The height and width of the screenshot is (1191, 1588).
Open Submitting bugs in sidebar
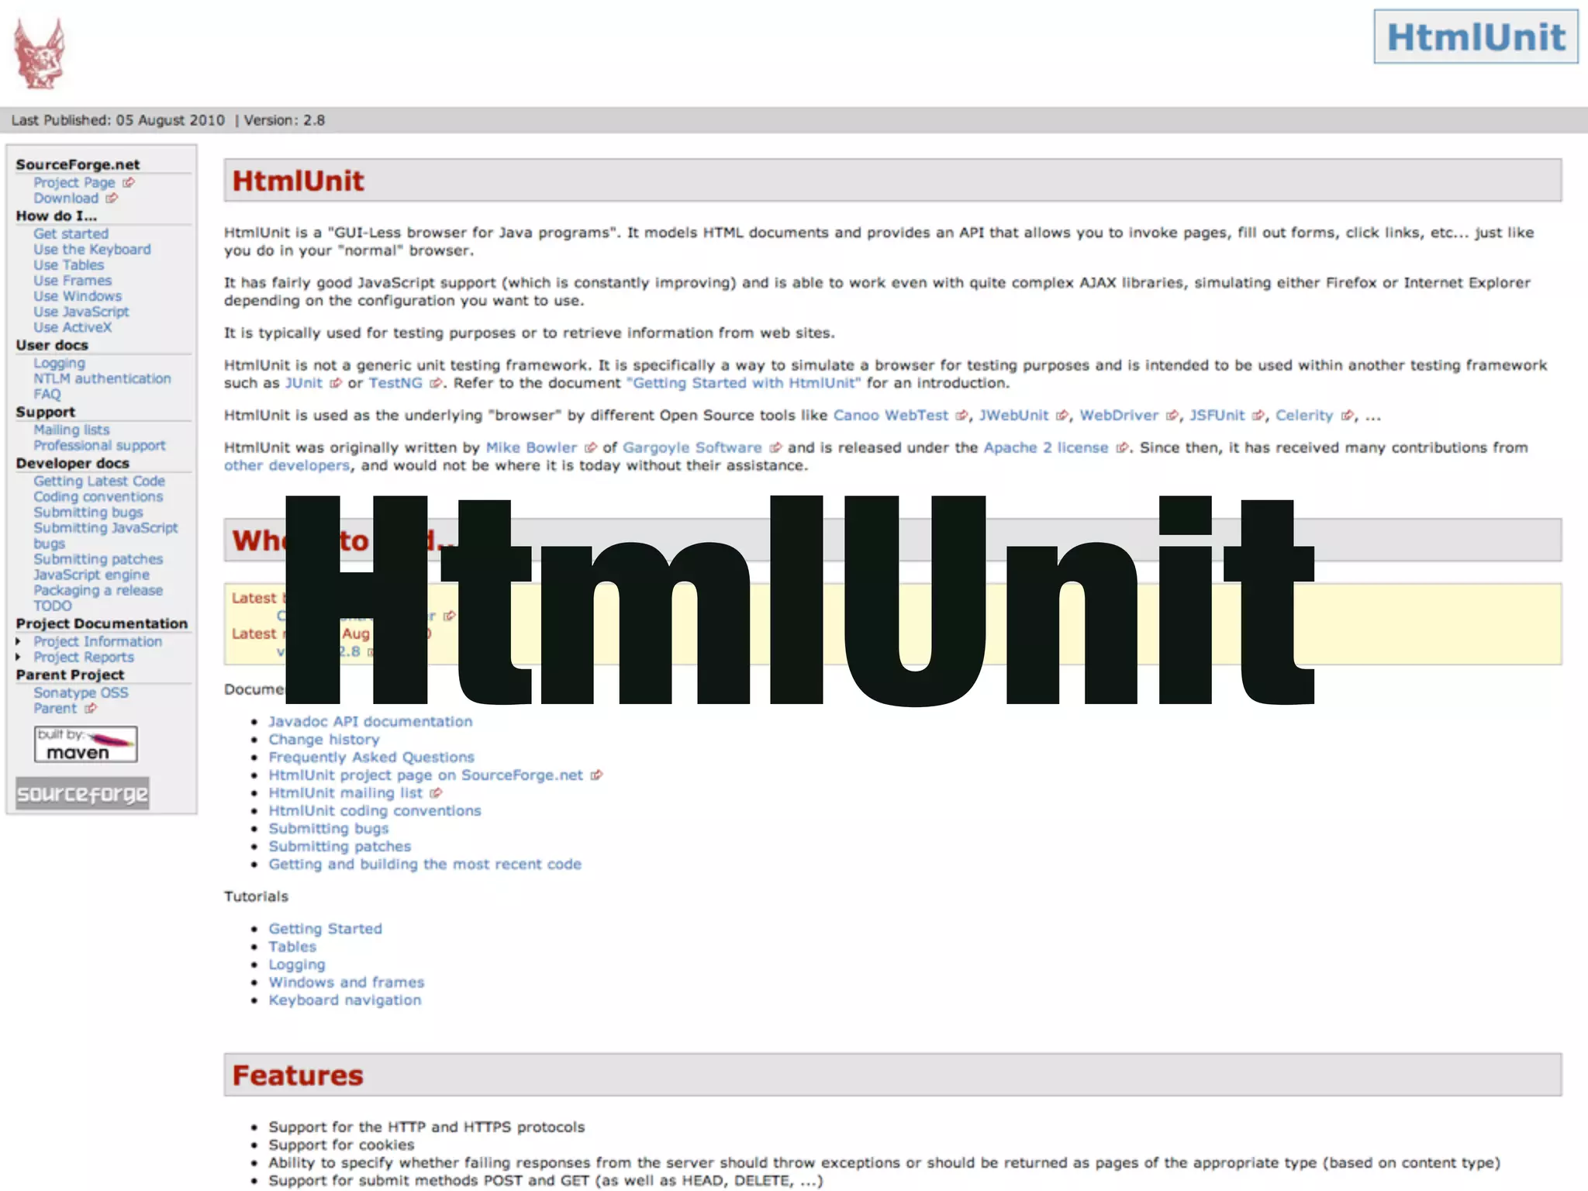coord(88,512)
